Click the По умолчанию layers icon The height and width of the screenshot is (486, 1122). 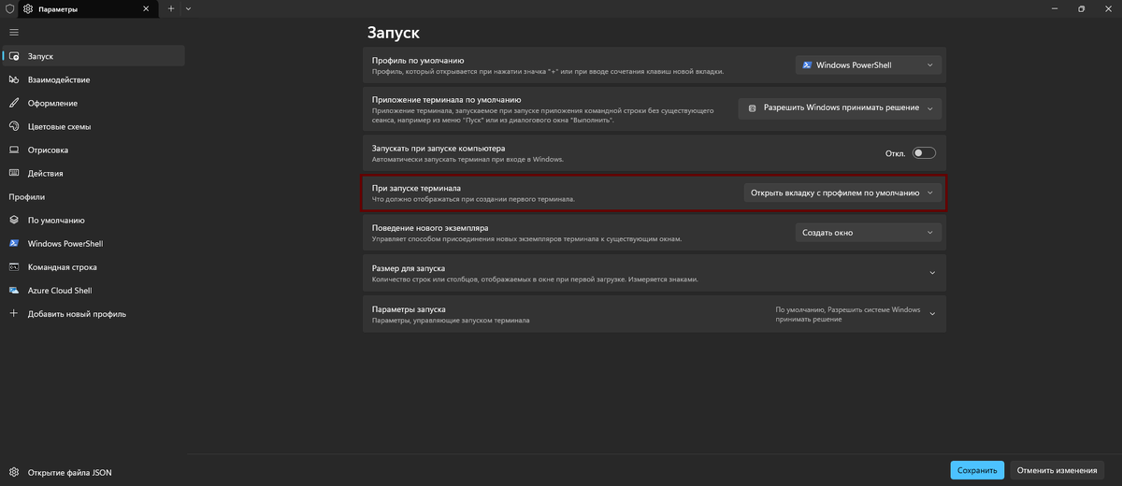coord(14,221)
